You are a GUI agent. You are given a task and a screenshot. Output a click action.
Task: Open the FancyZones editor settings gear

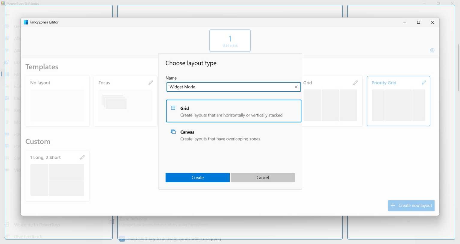pyautogui.click(x=432, y=50)
